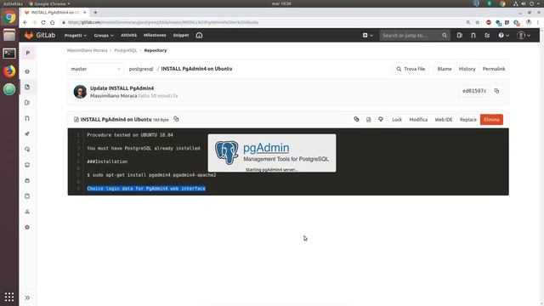Open Terminal from Ubuntu dock

coord(9,53)
